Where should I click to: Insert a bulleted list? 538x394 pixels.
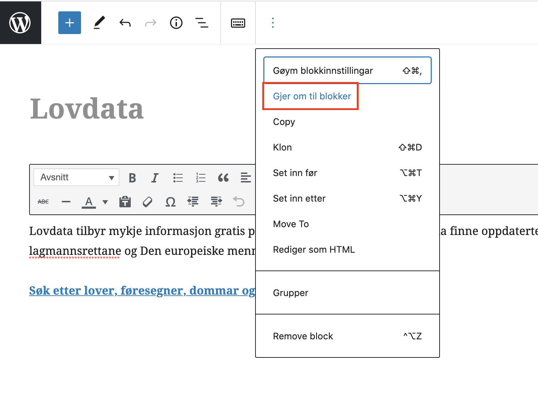pos(178,177)
